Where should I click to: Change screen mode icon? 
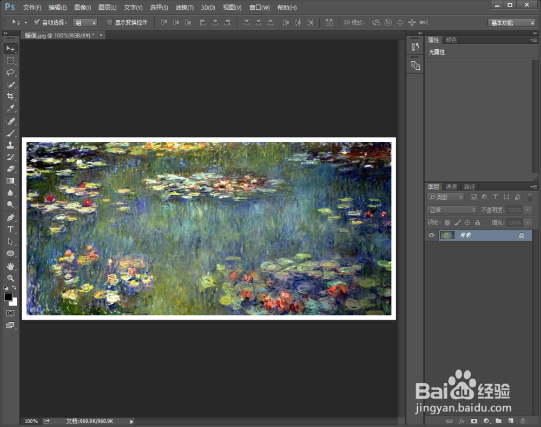[10, 325]
